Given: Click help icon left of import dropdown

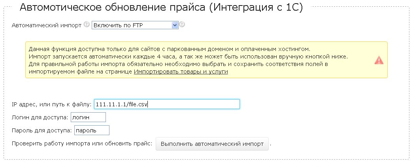Looking at the screenshot, I should (87, 25).
